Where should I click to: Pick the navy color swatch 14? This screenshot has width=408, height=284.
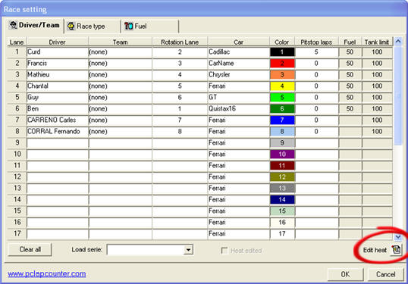(282, 199)
